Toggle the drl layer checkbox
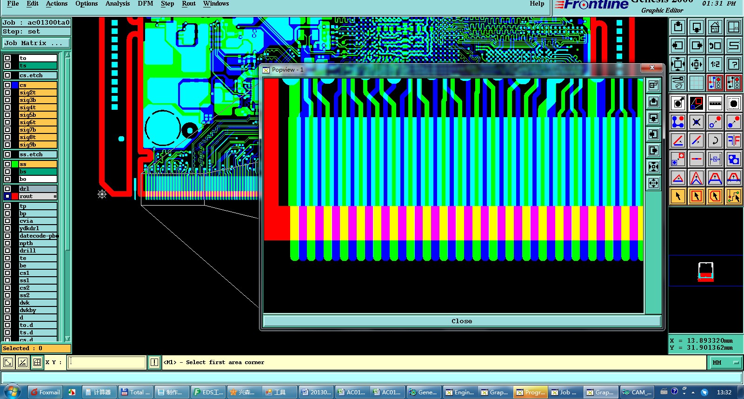This screenshot has width=744, height=399. pos(7,189)
